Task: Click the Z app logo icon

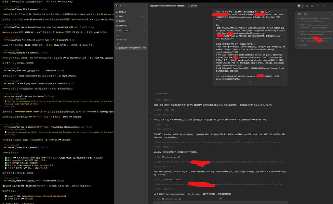Action: pyautogui.click(x=117, y=6)
